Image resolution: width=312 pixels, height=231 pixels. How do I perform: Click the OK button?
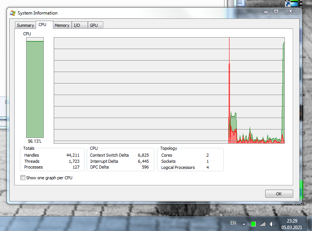279,194
